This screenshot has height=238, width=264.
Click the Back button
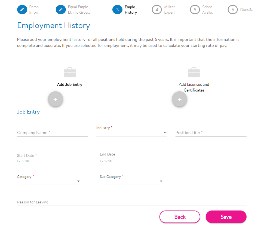180,217
